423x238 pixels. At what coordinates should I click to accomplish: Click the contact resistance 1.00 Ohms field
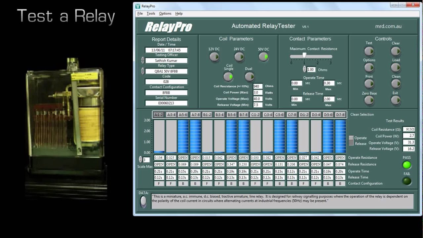(x=311, y=70)
